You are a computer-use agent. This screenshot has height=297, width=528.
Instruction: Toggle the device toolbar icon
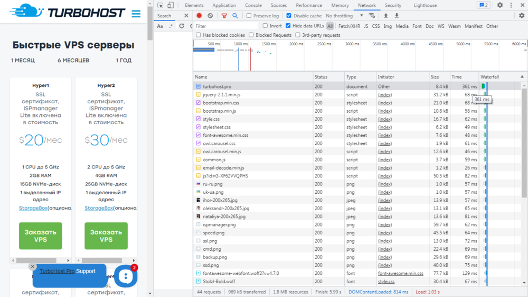click(x=170, y=5)
